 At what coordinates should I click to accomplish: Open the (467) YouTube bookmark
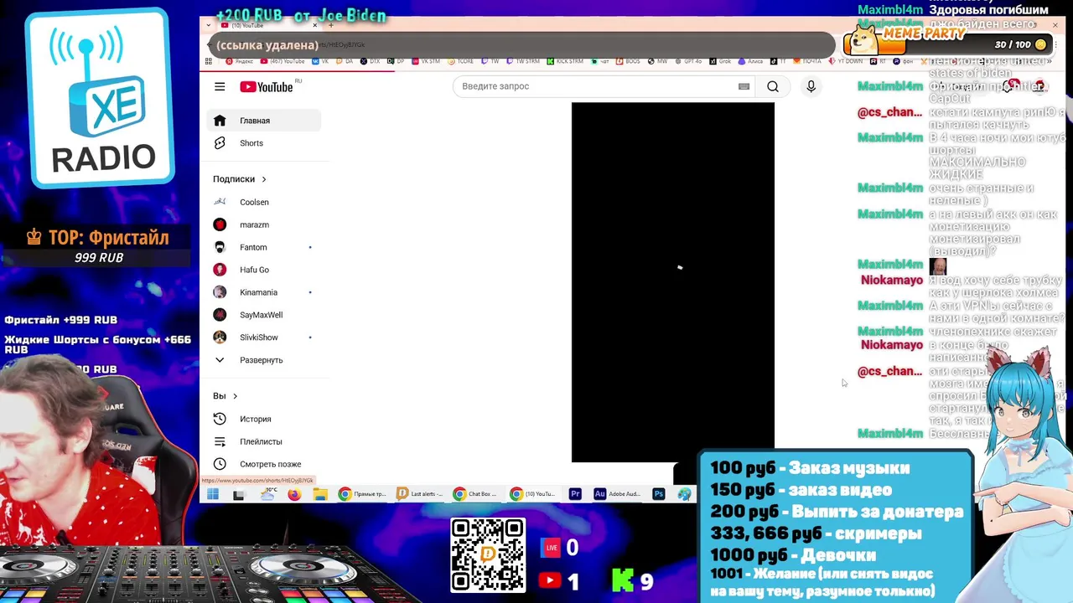point(283,61)
